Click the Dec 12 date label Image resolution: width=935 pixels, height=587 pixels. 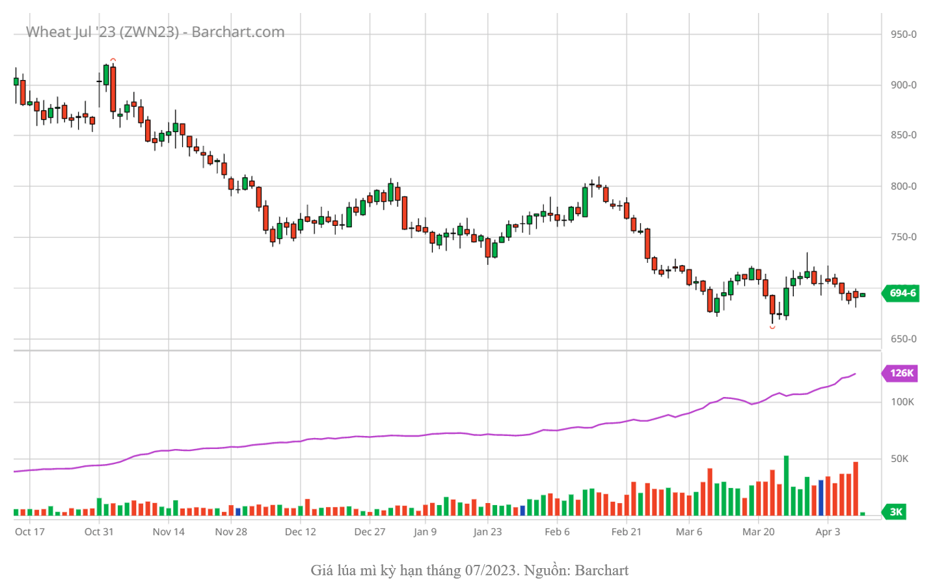301,532
